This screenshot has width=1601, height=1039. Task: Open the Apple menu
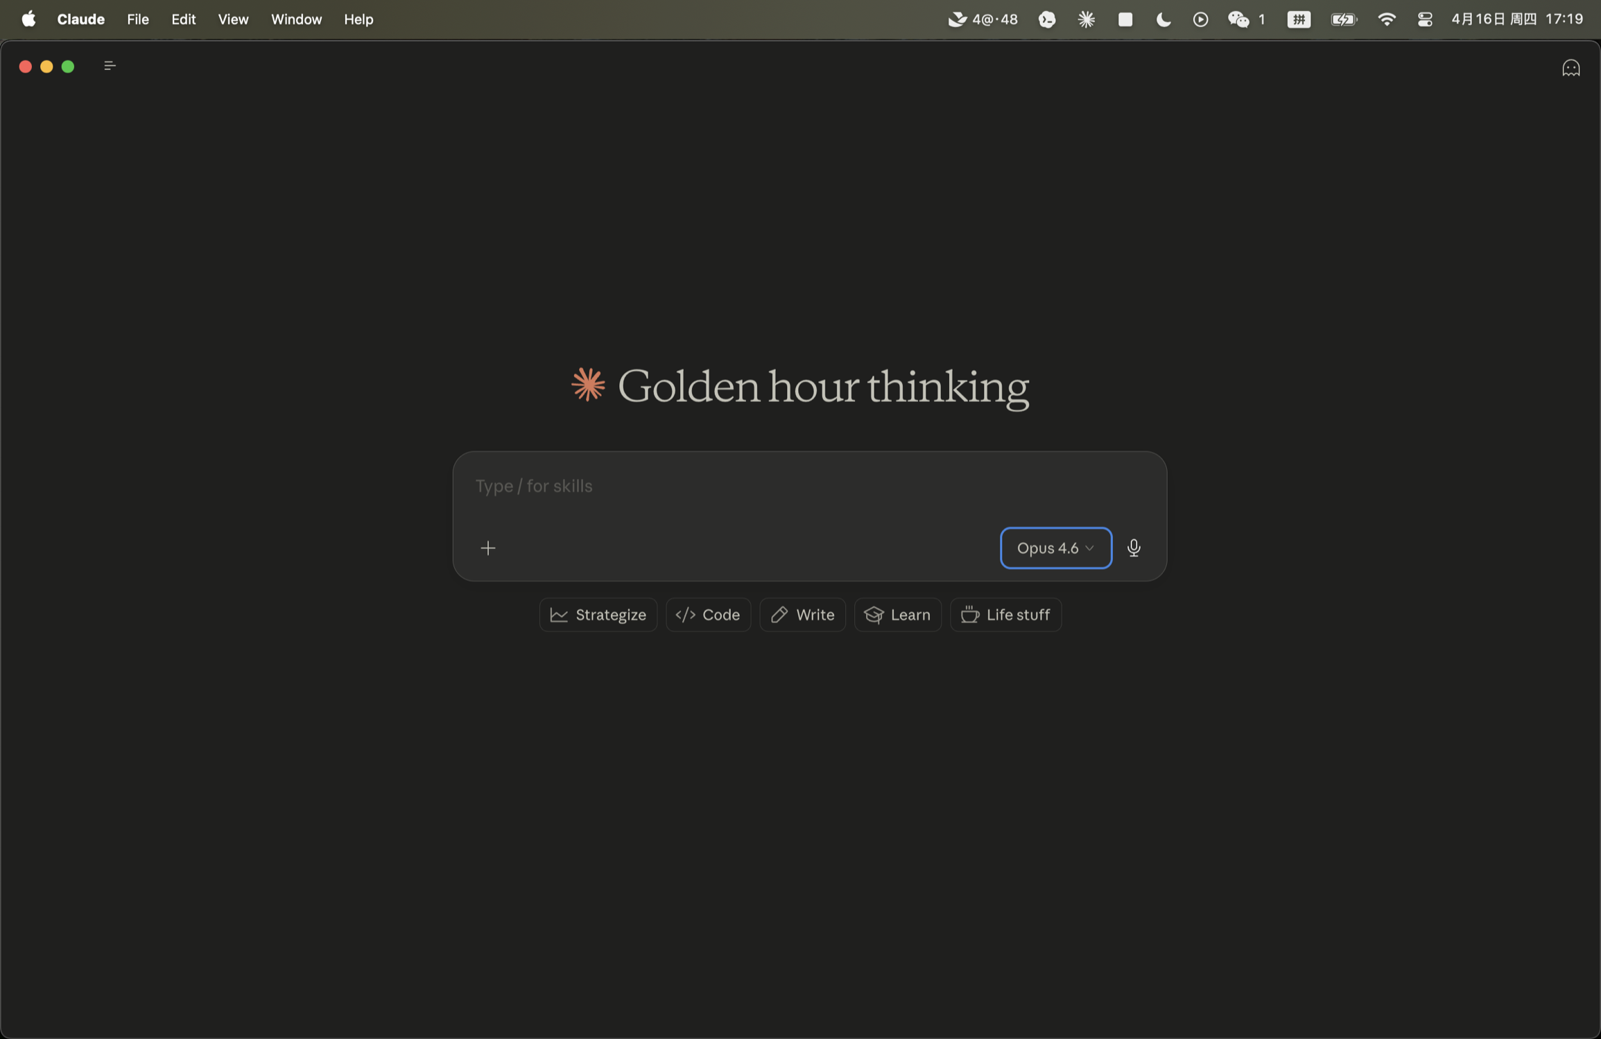[x=28, y=19]
